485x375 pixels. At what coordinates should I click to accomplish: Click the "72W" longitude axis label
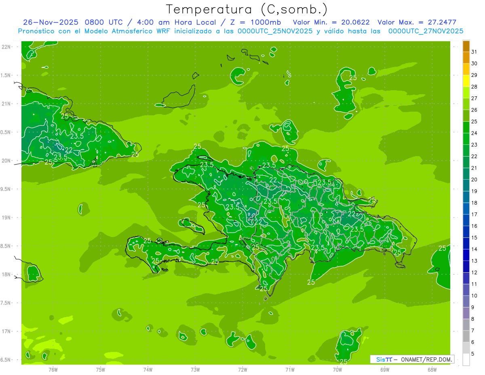coord(242,369)
